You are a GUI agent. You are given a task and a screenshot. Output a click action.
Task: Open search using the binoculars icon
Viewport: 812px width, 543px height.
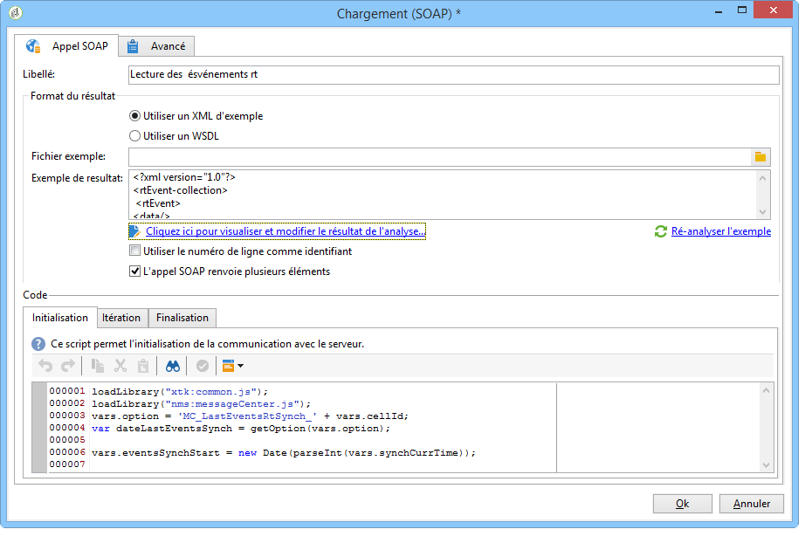pos(173,366)
